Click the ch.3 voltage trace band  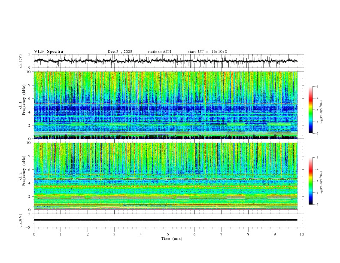(x=165, y=220)
